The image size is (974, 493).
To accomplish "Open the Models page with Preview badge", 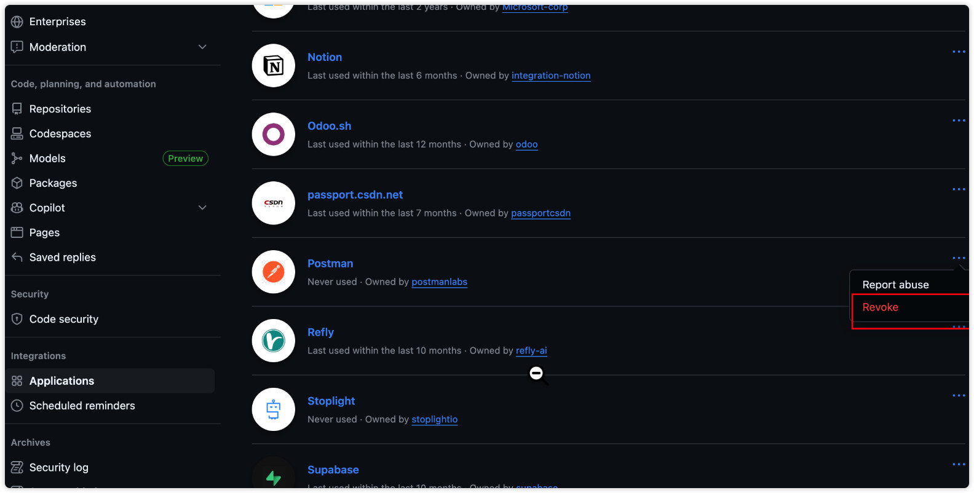I will [47, 159].
